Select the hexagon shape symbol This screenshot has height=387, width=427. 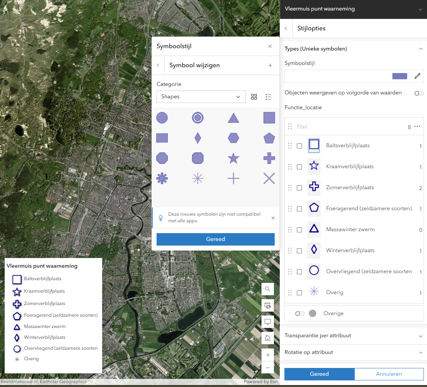[x=233, y=138]
